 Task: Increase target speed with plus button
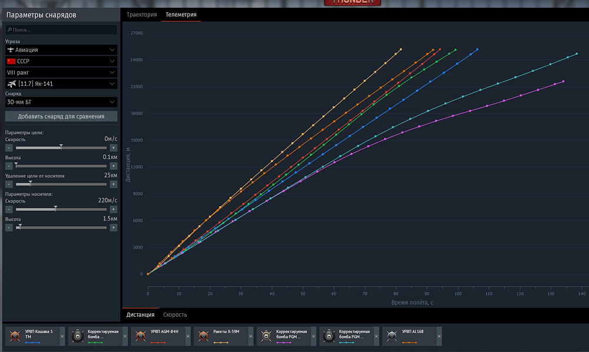[113, 147]
